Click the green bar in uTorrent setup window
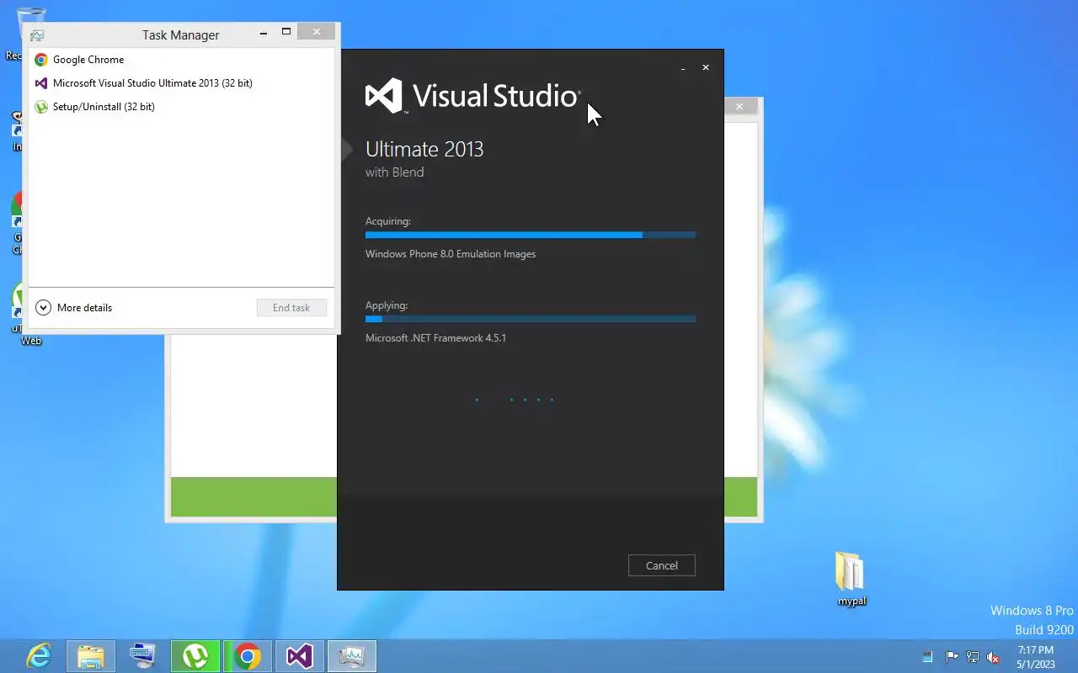 pyautogui.click(x=253, y=496)
